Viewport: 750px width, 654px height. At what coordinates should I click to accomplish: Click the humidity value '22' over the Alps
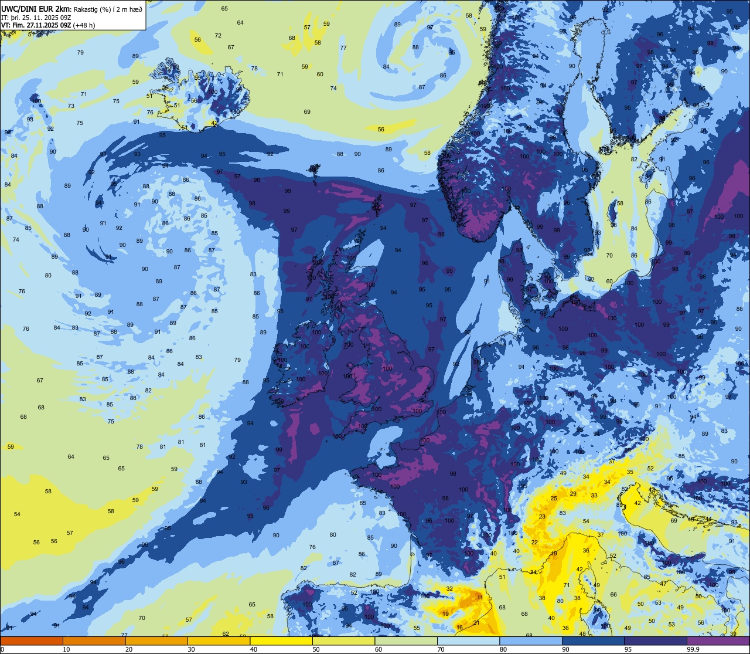(x=534, y=543)
